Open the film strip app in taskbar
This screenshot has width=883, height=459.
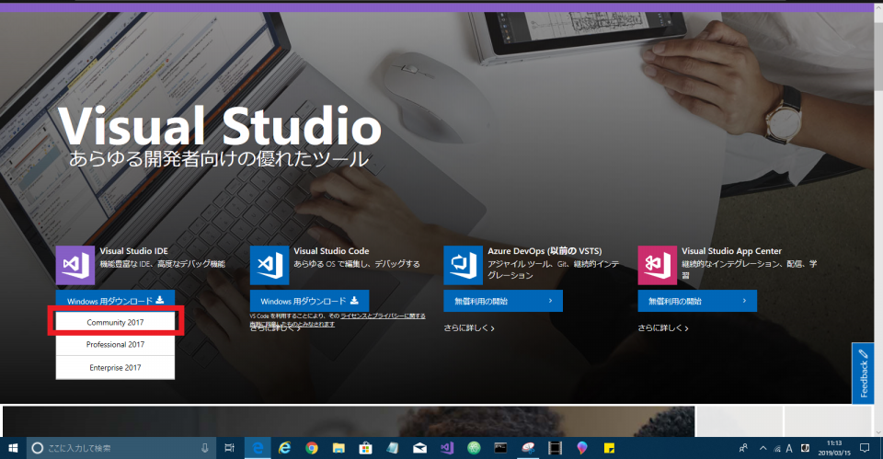556,448
